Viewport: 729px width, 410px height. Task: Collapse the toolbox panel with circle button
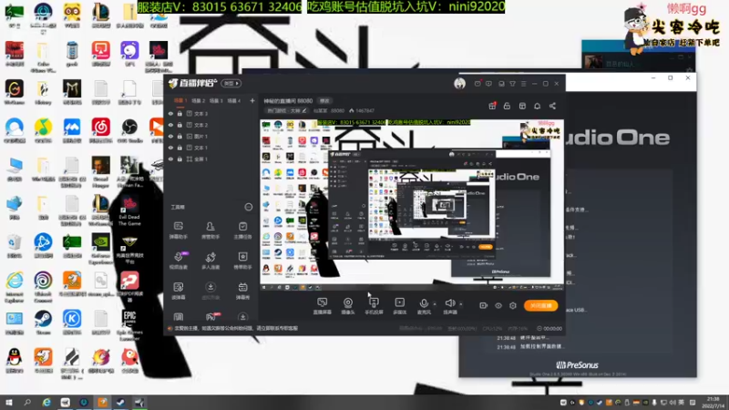[249, 207]
